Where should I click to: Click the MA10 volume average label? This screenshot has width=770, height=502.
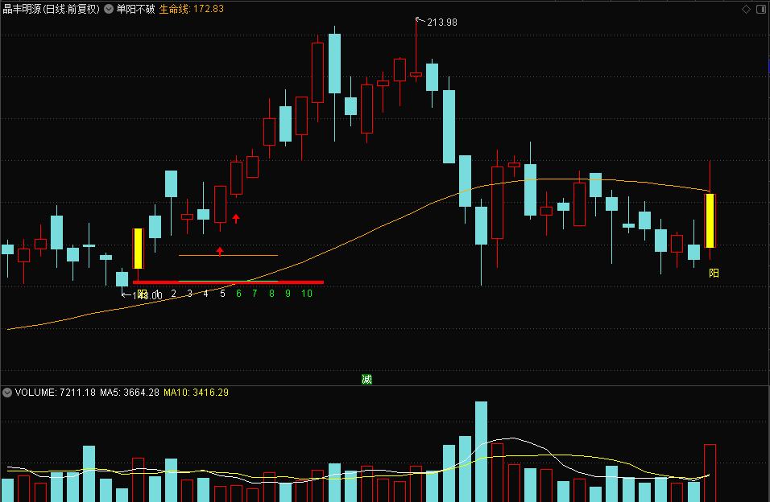[196, 393]
